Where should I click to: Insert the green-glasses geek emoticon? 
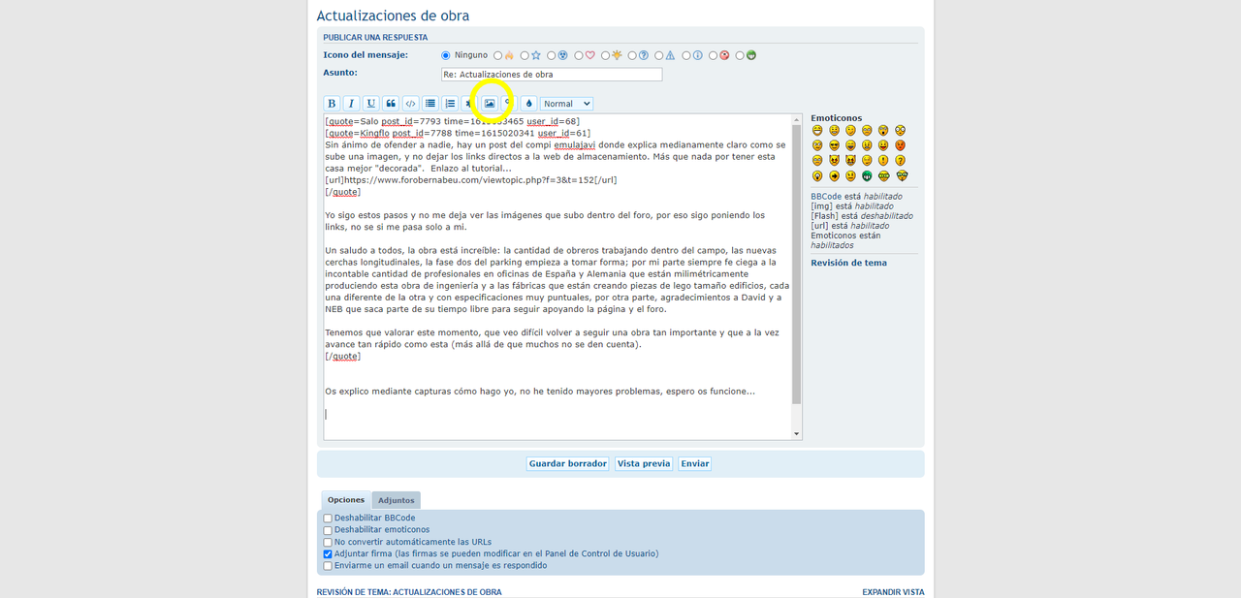tap(883, 175)
